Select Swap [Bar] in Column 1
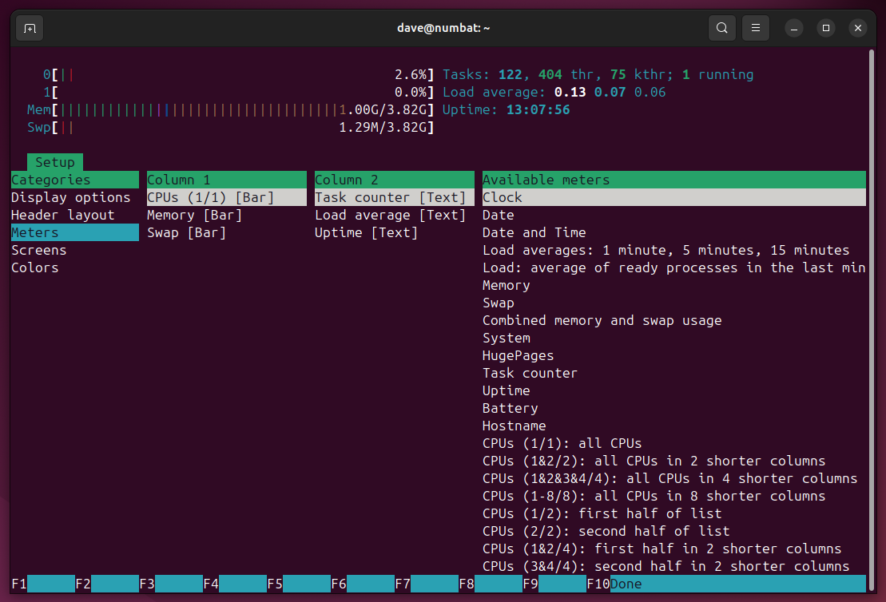 point(186,232)
